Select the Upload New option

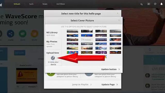coord(53,53)
